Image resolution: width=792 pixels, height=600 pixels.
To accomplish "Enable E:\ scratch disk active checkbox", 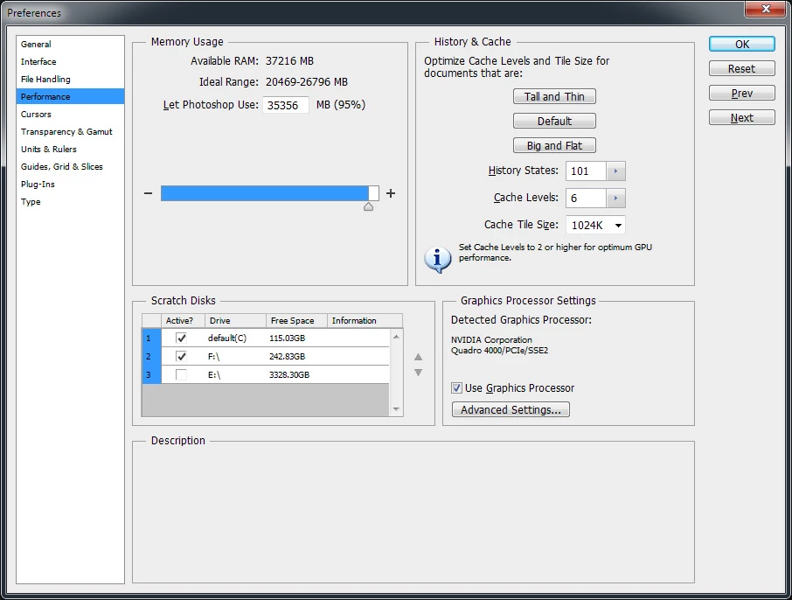I will tap(181, 374).
